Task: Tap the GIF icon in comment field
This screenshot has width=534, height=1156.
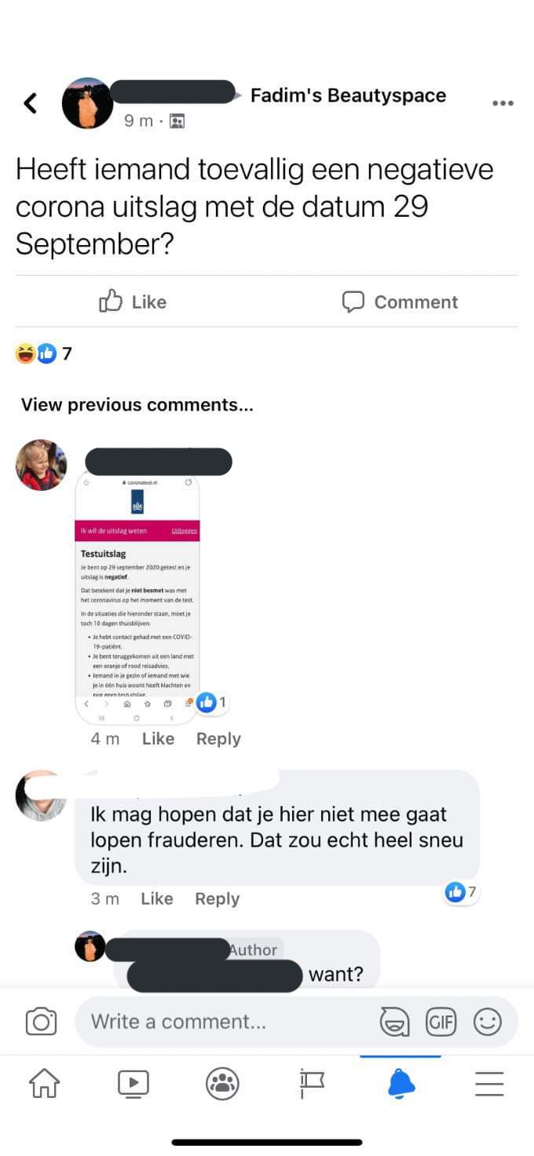Action: pyautogui.click(x=441, y=1022)
